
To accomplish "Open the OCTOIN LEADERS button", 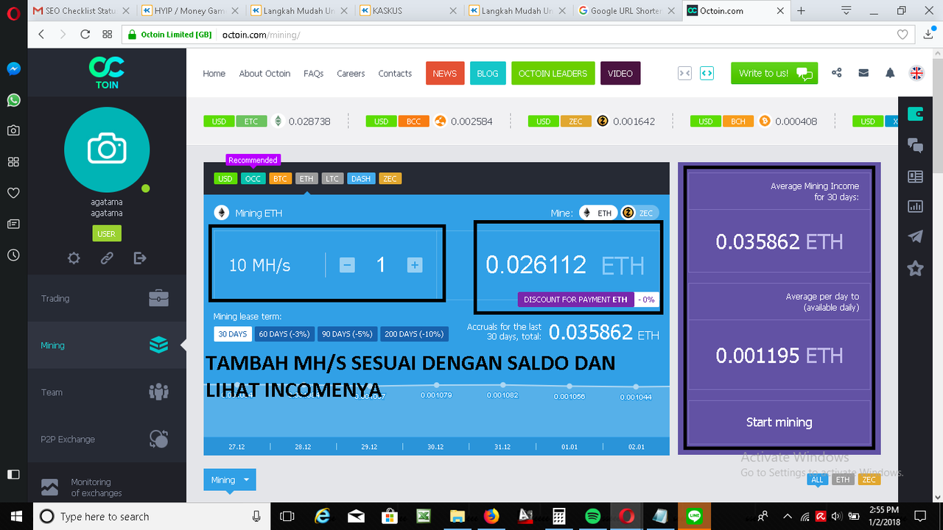I will tap(553, 73).
